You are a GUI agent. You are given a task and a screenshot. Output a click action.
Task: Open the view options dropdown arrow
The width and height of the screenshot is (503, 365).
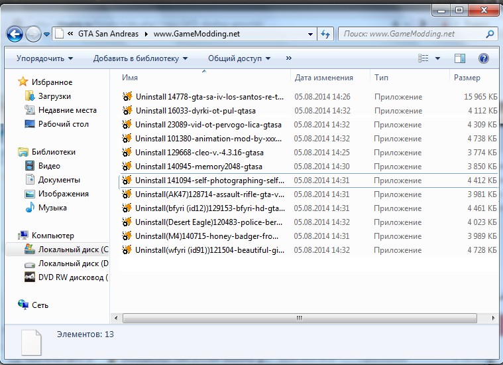[437, 58]
